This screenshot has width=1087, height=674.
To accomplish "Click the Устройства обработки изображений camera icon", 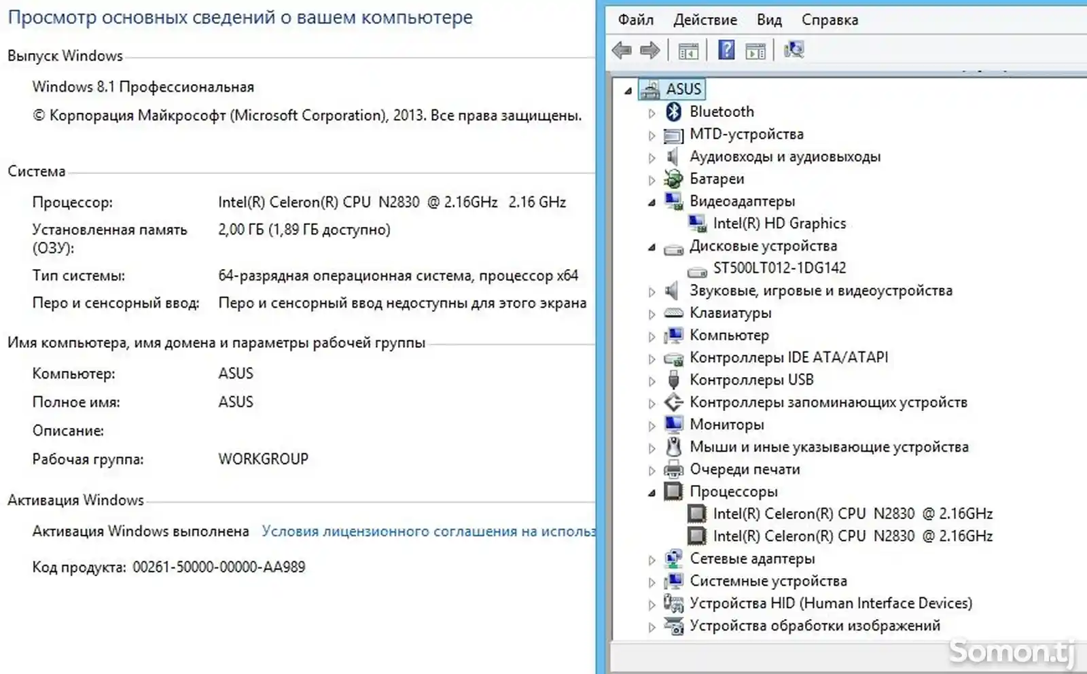I will click(x=673, y=626).
